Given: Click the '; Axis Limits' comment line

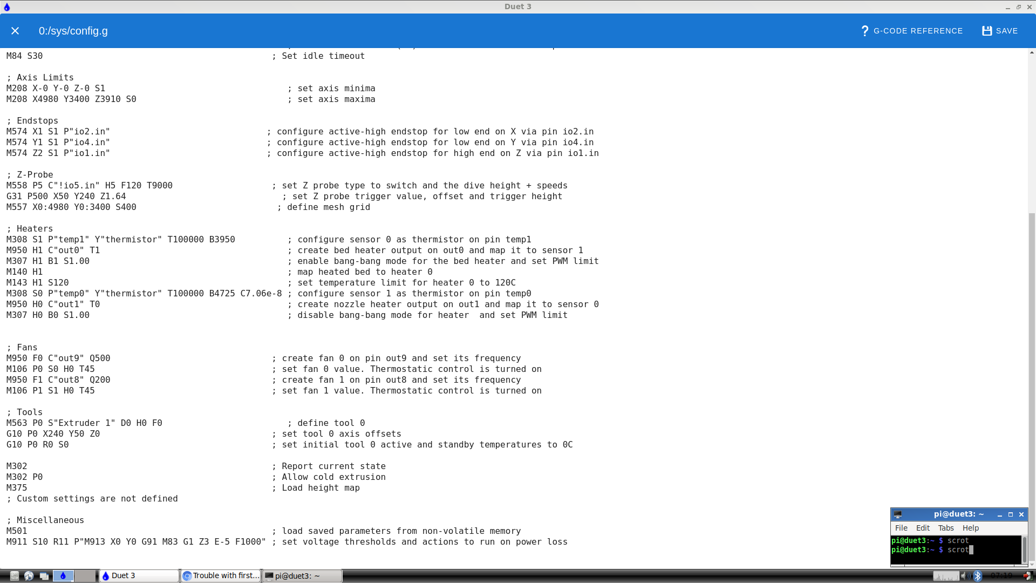Looking at the screenshot, I should tap(40, 78).
